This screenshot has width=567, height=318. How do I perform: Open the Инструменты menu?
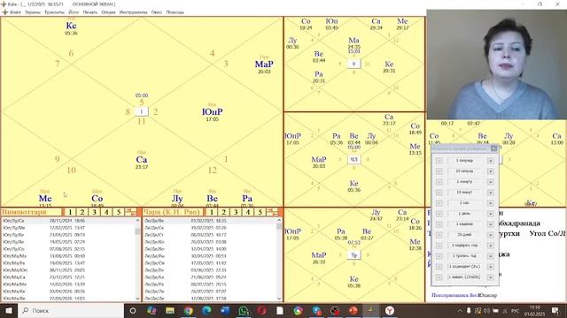point(133,12)
